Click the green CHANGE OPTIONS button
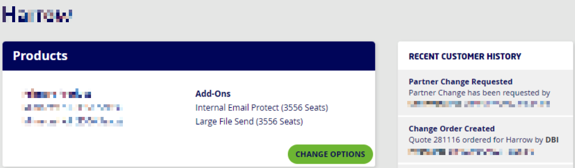The image size is (575, 168). coord(330,154)
